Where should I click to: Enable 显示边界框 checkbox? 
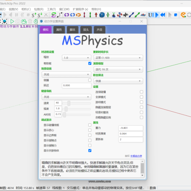pos(90,135)
